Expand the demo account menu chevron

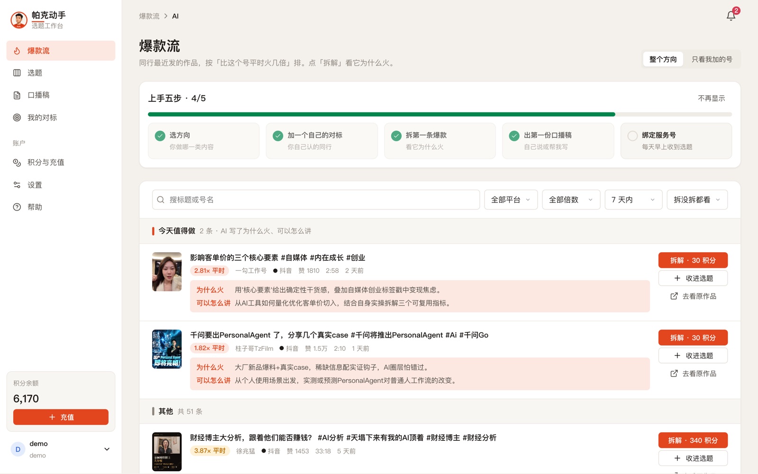107,449
